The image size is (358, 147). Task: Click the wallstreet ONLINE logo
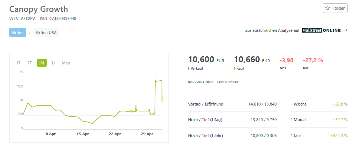(x=322, y=30)
